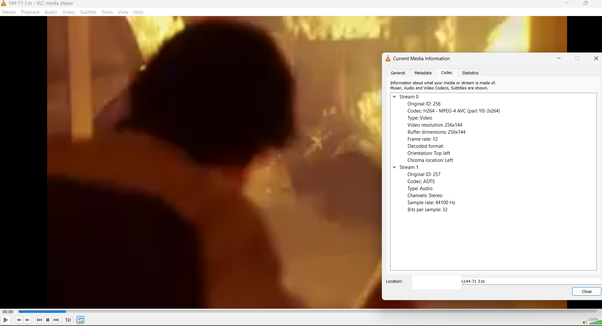The height and width of the screenshot is (326, 602).
Task: Select 'Original ID: 257' row
Action: point(424,174)
